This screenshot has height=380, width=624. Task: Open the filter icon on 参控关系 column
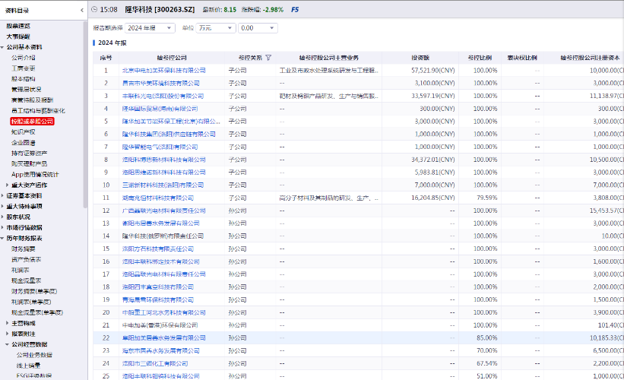(268, 58)
